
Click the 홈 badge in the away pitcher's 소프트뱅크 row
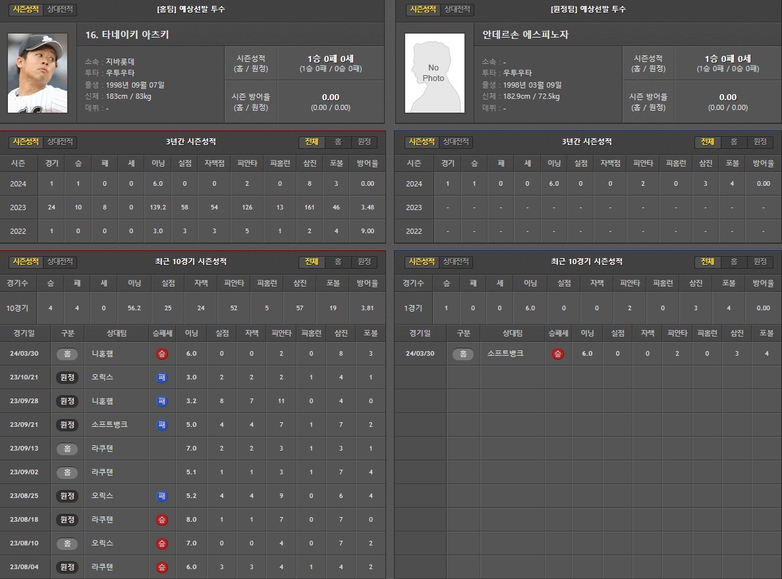click(x=463, y=354)
